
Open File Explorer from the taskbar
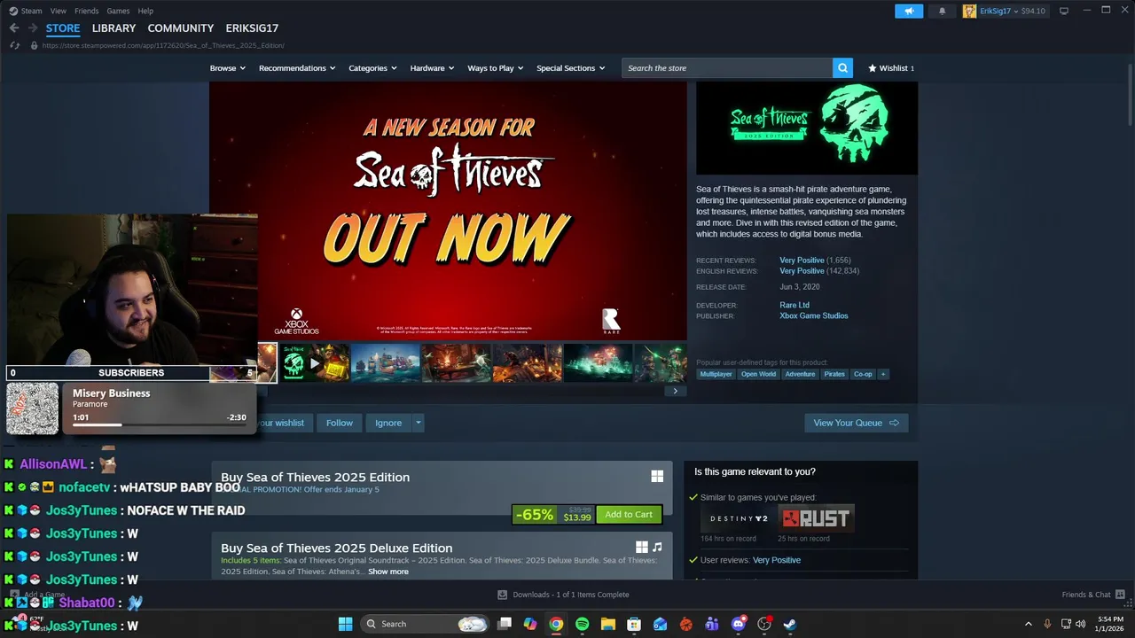click(607, 624)
